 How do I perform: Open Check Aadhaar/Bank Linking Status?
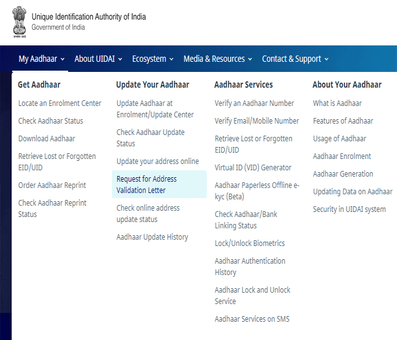pos(246,220)
